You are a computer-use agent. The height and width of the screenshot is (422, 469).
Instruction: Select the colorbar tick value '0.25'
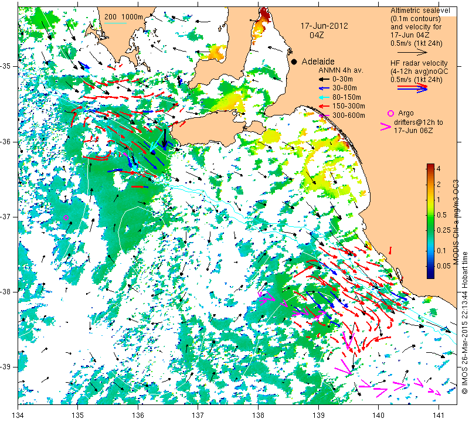click(444, 230)
